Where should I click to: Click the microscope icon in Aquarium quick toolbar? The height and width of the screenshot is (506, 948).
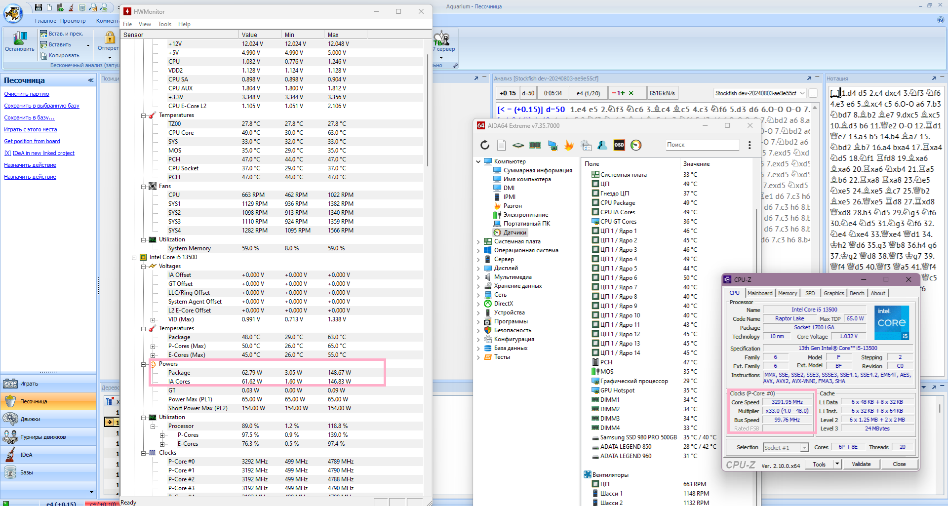tap(71, 7)
